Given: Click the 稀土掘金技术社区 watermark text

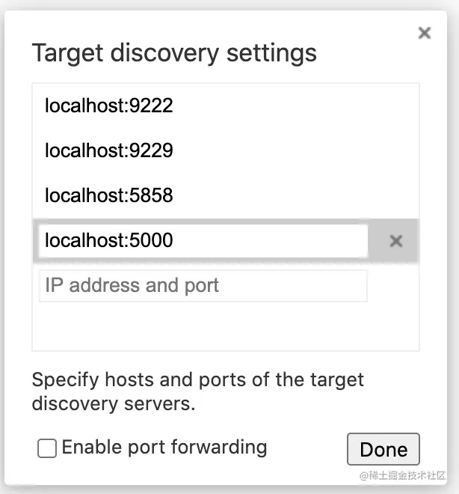Looking at the screenshot, I should 402,476.
